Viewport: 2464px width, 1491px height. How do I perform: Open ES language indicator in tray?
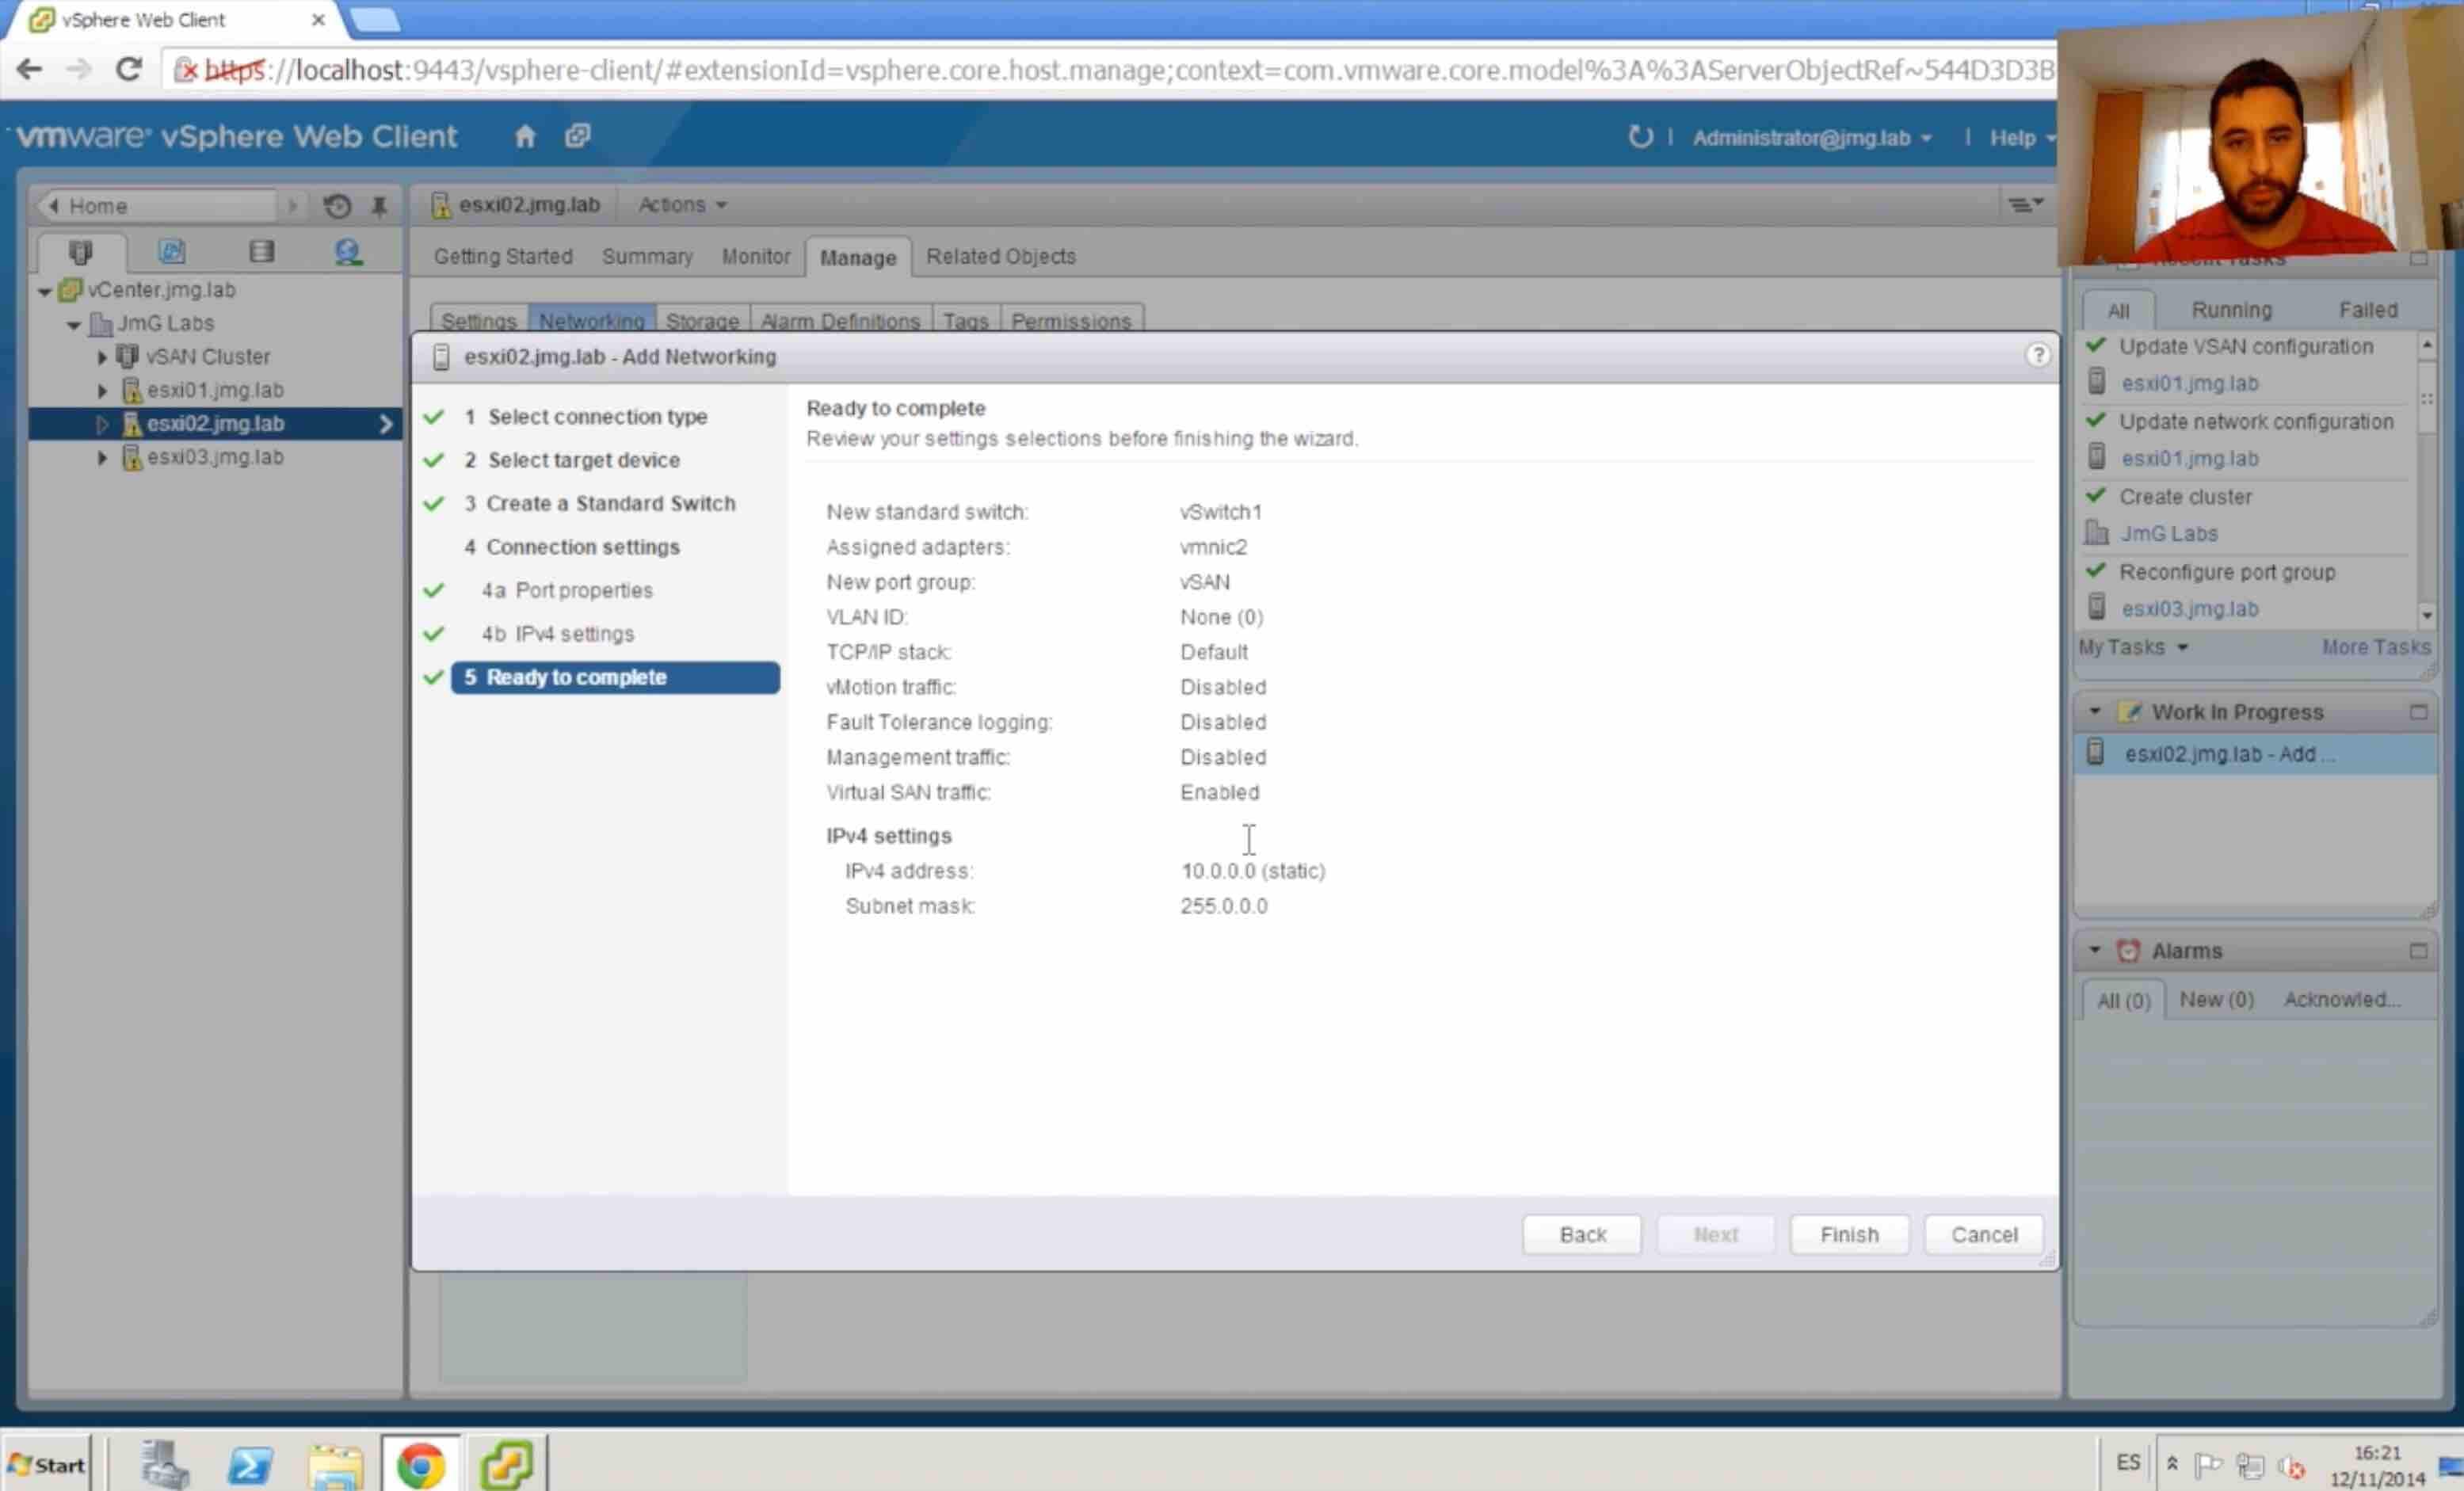2128,1462
